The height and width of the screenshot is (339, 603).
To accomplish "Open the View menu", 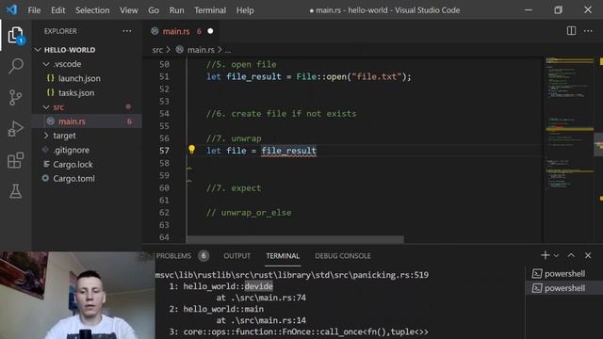I will point(129,10).
